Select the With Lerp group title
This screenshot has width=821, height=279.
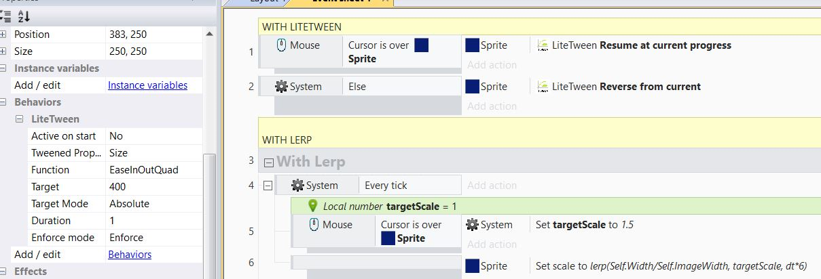point(310,162)
